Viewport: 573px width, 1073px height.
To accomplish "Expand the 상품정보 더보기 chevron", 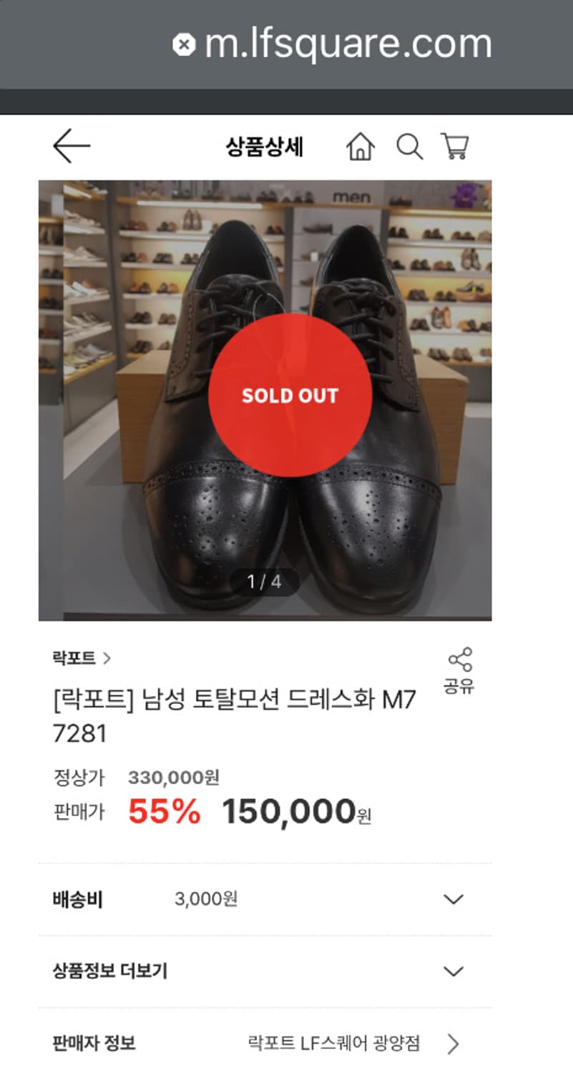I will (x=454, y=971).
